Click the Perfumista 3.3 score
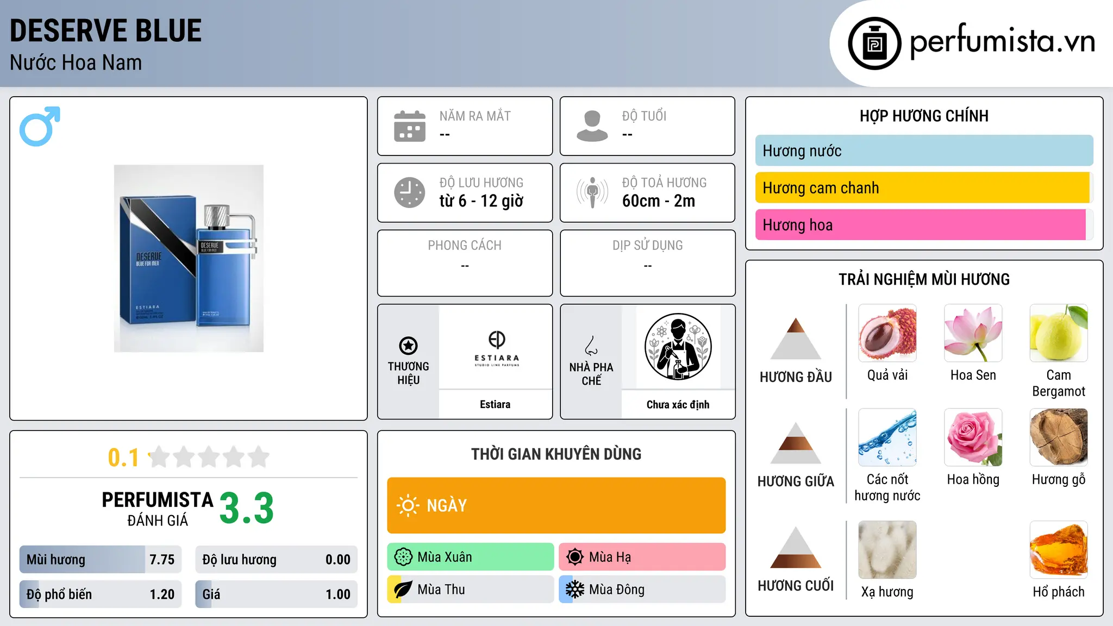 [x=247, y=508]
